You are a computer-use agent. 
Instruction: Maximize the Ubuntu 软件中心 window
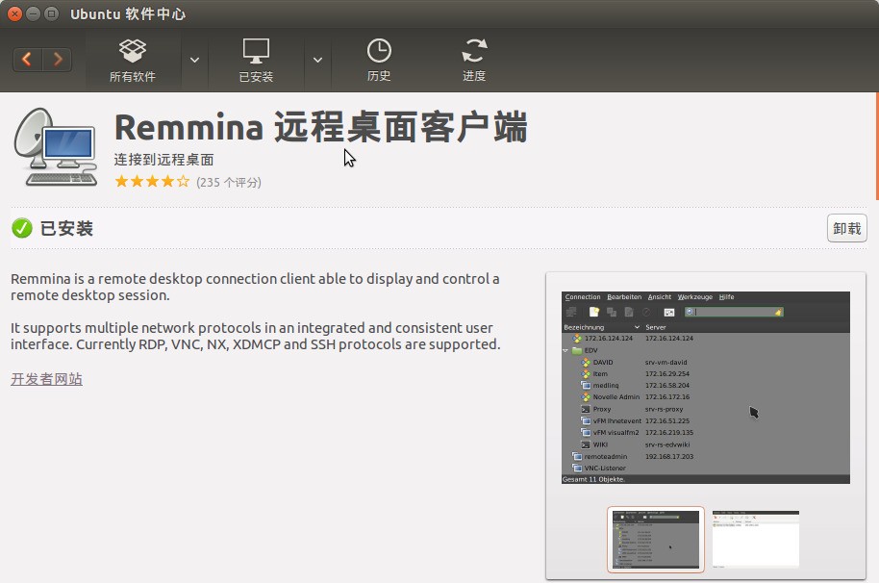51,13
